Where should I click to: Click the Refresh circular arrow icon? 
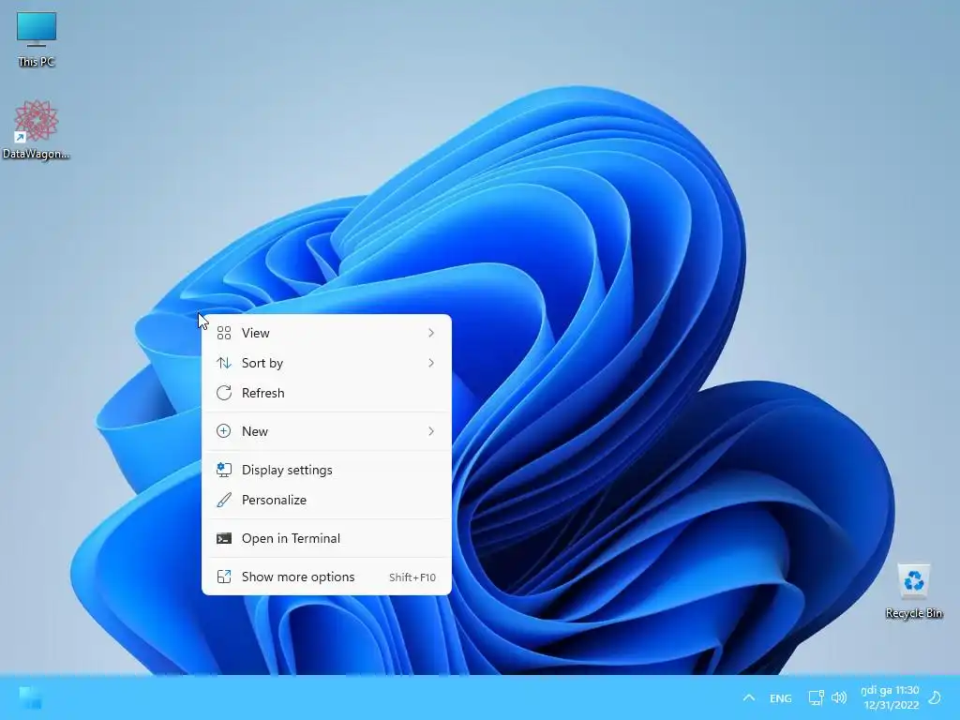pos(224,393)
